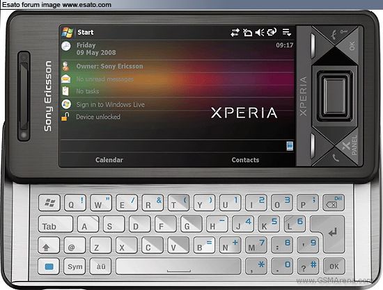Screen dimensions: 383x290
Task: Hit the Q key
Action: (x=75, y=202)
